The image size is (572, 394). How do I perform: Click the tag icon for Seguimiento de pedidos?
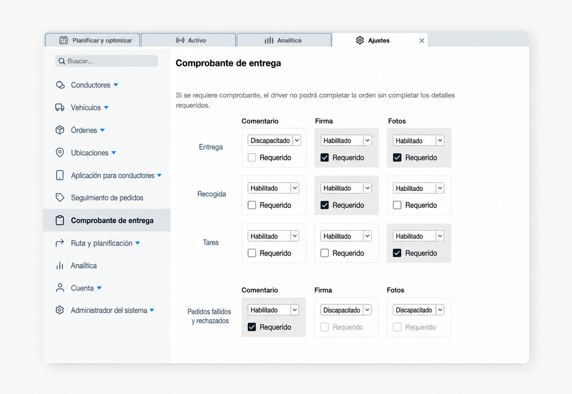60,197
